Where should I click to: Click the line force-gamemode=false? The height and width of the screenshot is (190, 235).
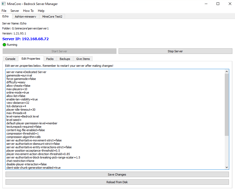point(21,79)
